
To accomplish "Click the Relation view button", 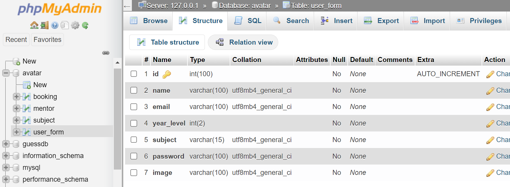I will coord(243,42).
